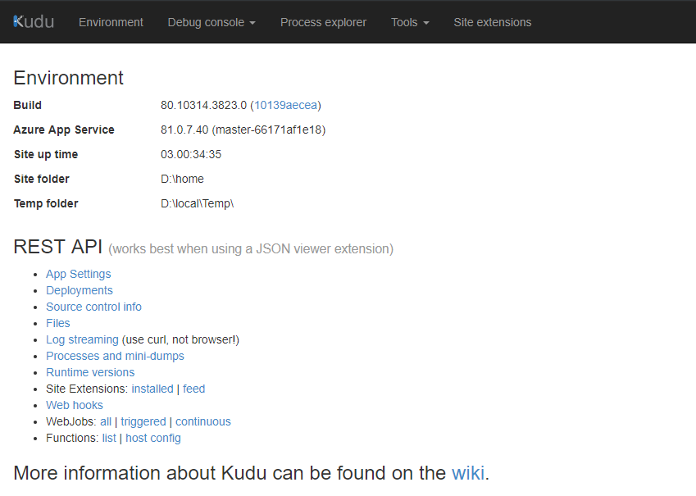Click the Kudu logo in navbar

(x=34, y=22)
